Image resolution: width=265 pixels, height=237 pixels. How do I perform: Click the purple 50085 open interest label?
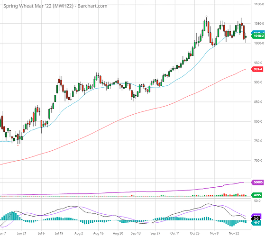point(257,182)
